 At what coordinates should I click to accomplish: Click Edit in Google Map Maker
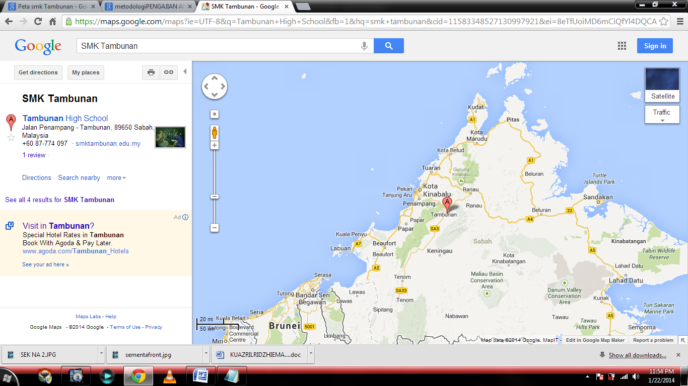click(x=595, y=340)
